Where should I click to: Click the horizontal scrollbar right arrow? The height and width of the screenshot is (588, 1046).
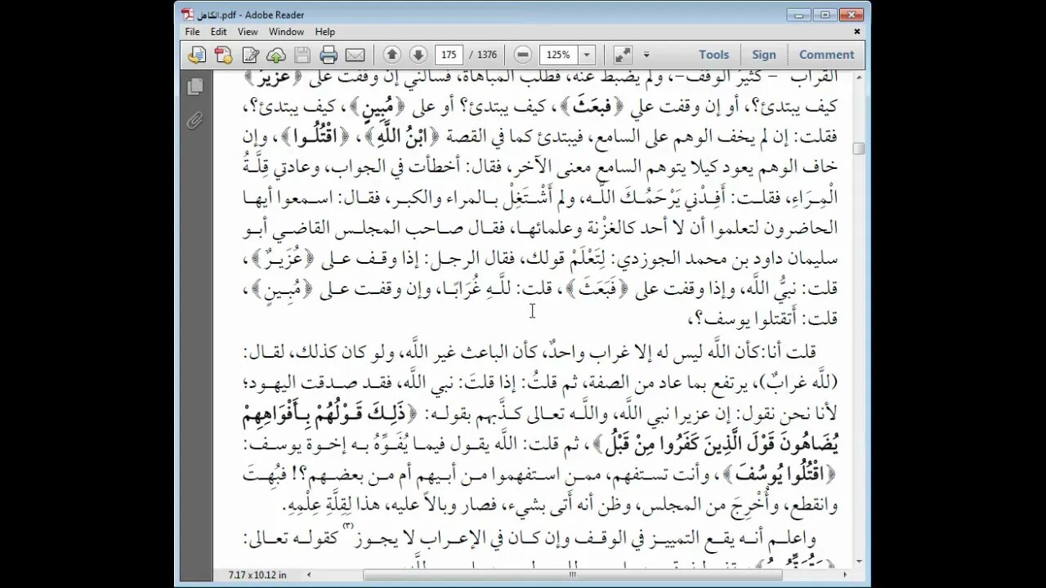[845, 575]
